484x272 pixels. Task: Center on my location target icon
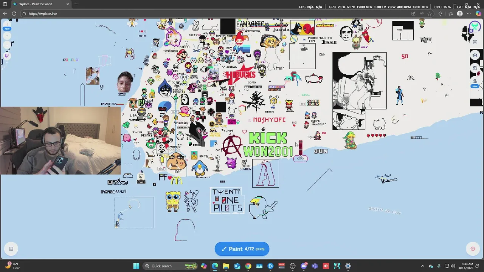coord(473,249)
